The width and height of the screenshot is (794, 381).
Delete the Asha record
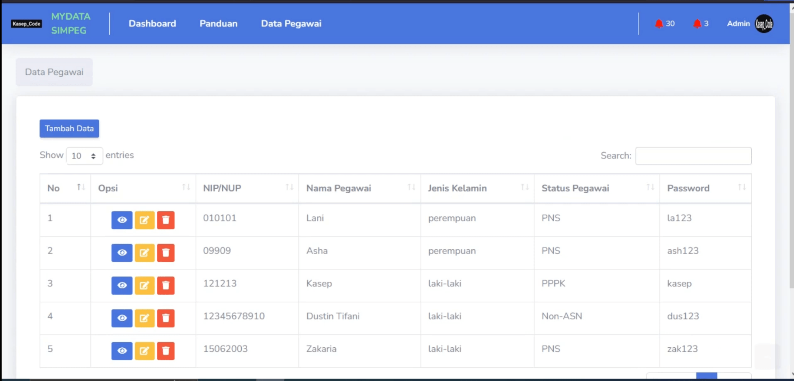click(166, 253)
